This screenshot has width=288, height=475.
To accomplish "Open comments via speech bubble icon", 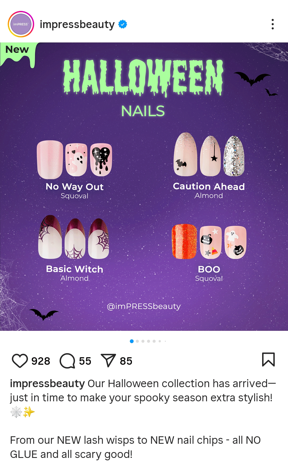I will 67,361.
